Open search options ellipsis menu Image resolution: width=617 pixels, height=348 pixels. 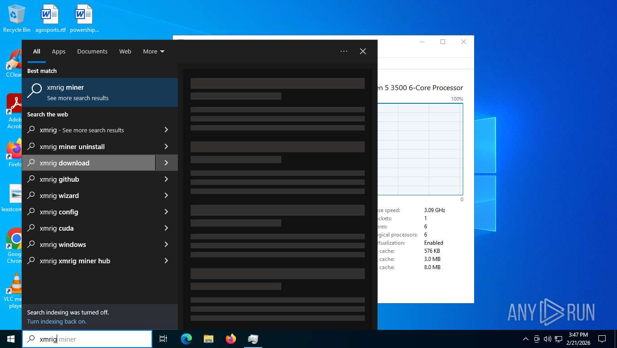344,51
